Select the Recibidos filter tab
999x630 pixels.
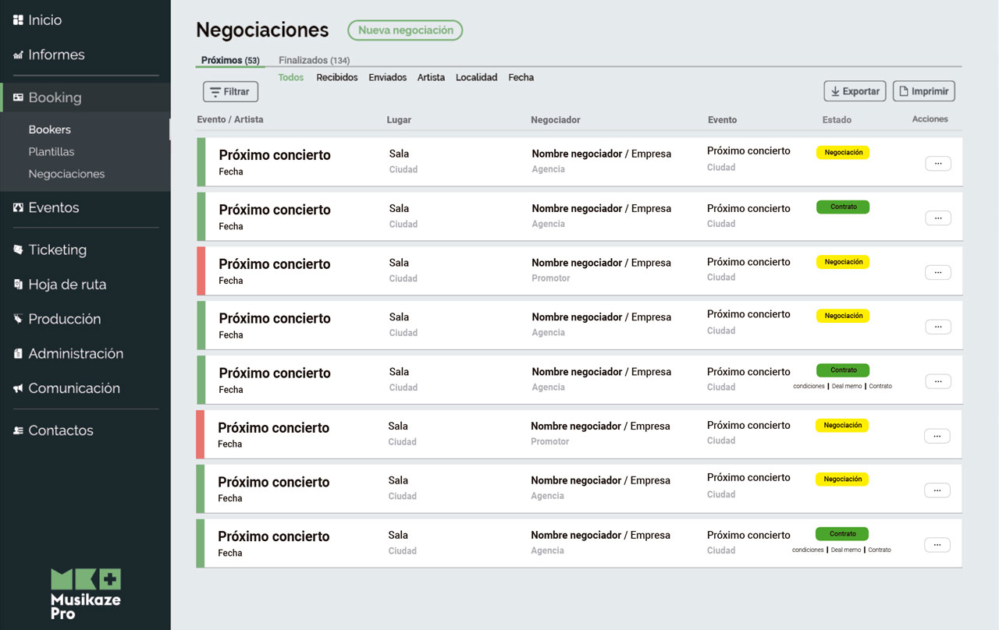click(x=336, y=77)
